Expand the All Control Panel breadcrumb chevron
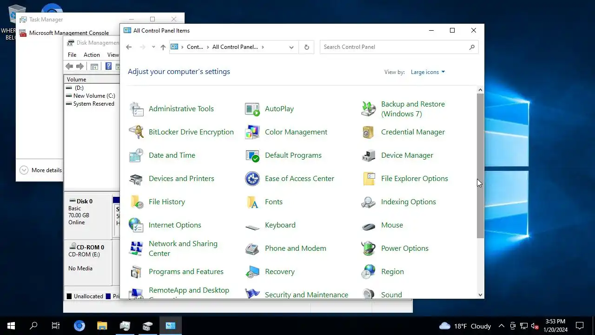This screenshot has height=335, width=595. [x=263, y=47]
